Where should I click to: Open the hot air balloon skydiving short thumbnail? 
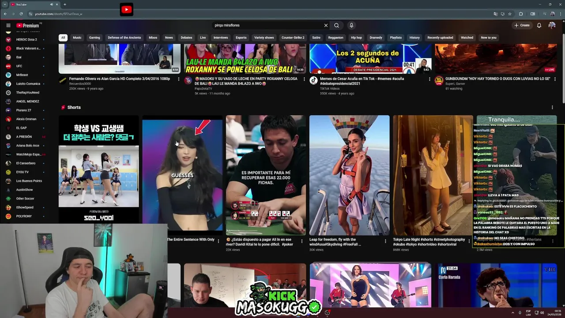[x=349, y=175]
